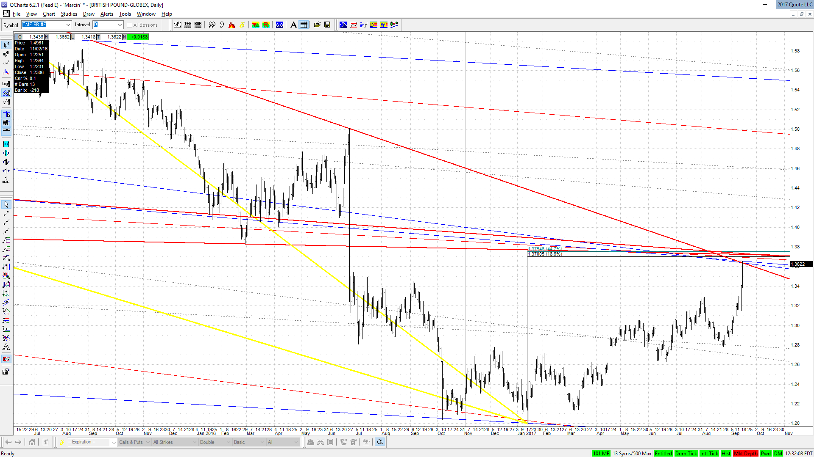This screenshot has height=457, width=814.
Task: Toggle the crosshair cursor tool
Action: point(6,114)
